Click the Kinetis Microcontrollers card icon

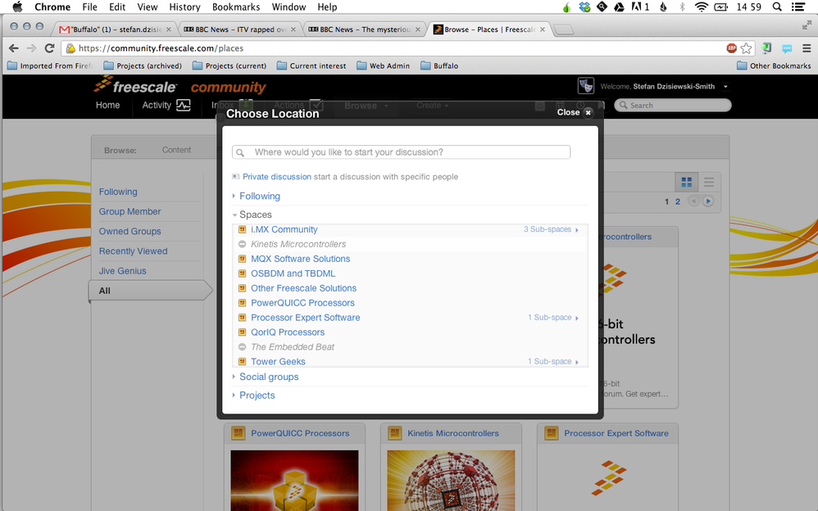tap(395, 433)
